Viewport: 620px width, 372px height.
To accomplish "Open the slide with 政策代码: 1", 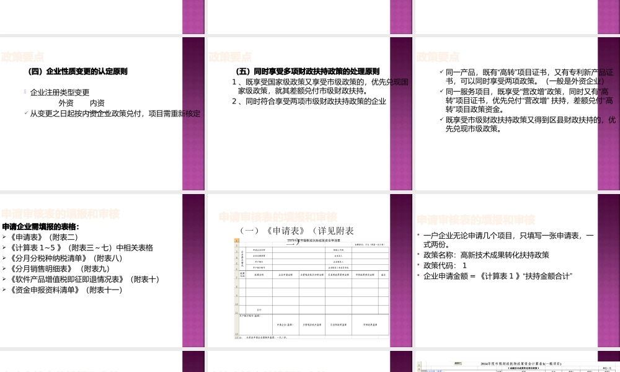I will click(518, 270).
